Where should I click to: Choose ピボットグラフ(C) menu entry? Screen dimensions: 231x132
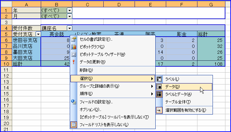(x=113, y=47)
